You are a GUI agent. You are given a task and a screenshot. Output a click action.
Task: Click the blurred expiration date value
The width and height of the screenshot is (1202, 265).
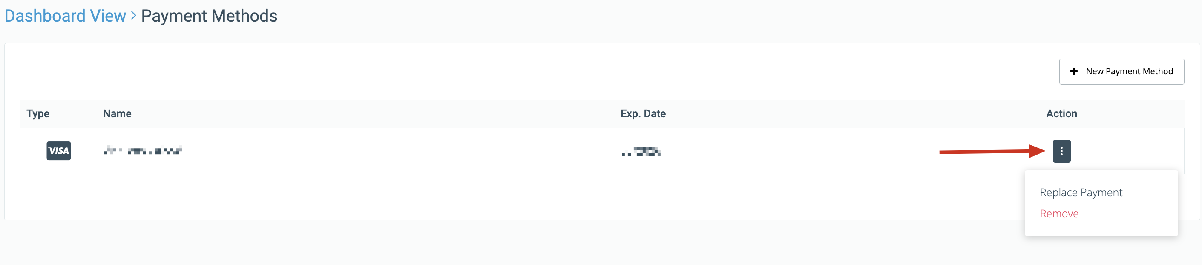(641, 152)
